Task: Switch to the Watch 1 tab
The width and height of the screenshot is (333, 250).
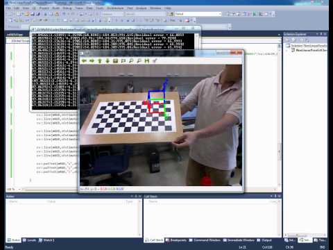Action: tap(46, 240)
